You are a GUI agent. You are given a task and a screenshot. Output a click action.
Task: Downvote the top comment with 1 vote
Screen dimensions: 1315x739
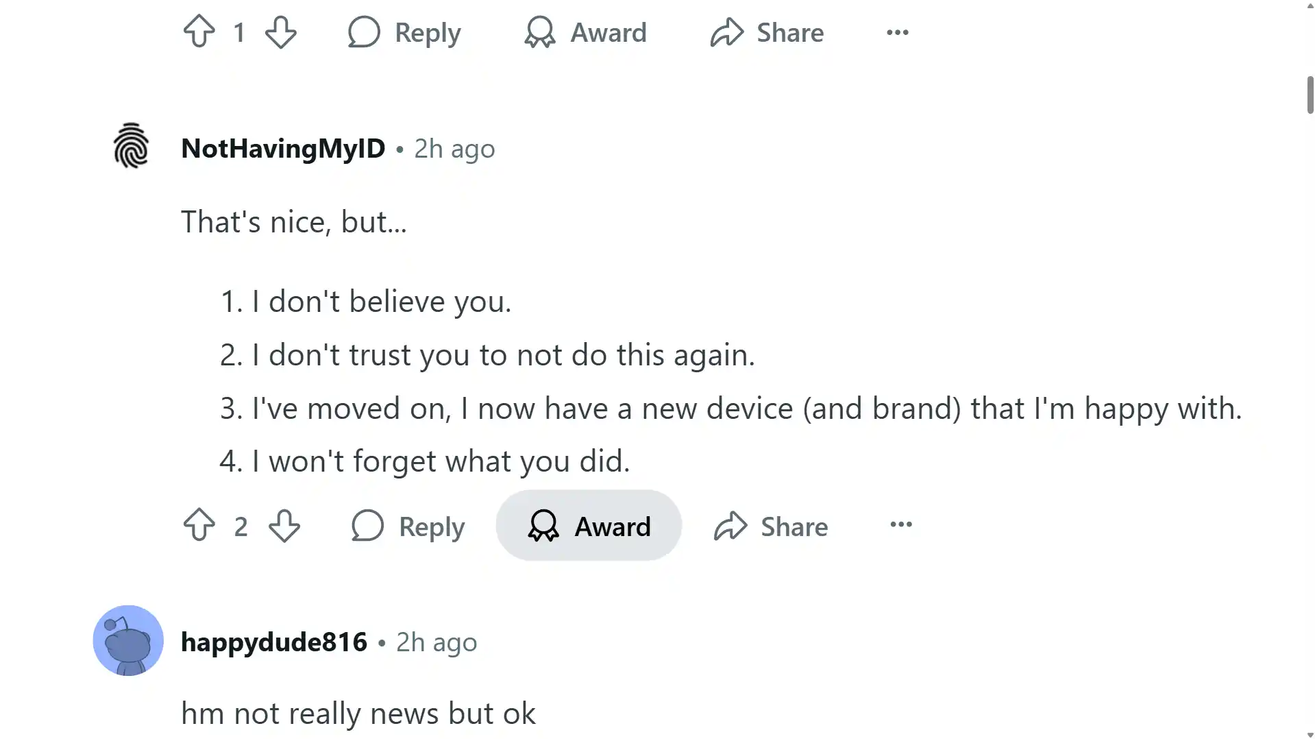tap(281, 32)
